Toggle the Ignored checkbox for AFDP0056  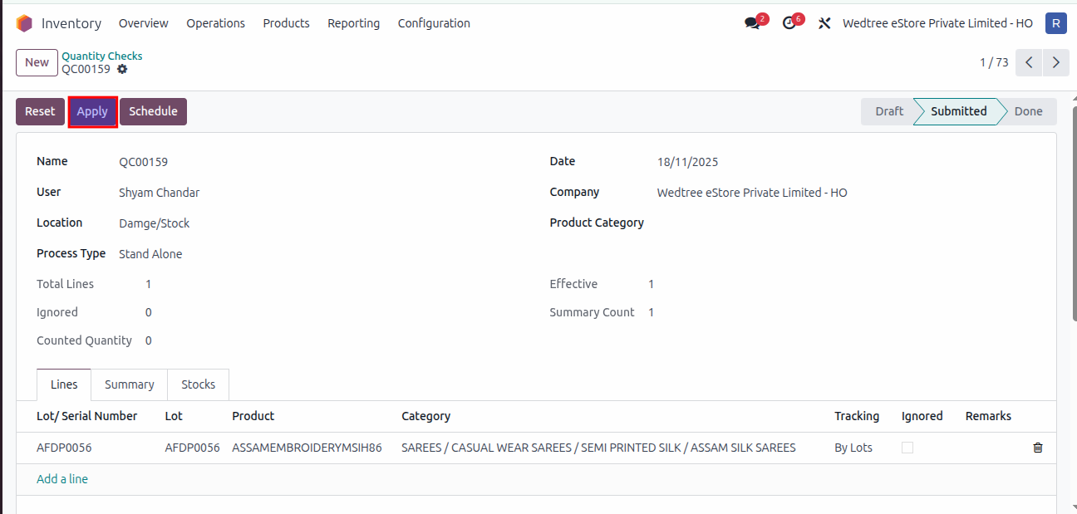click(907, 448)
